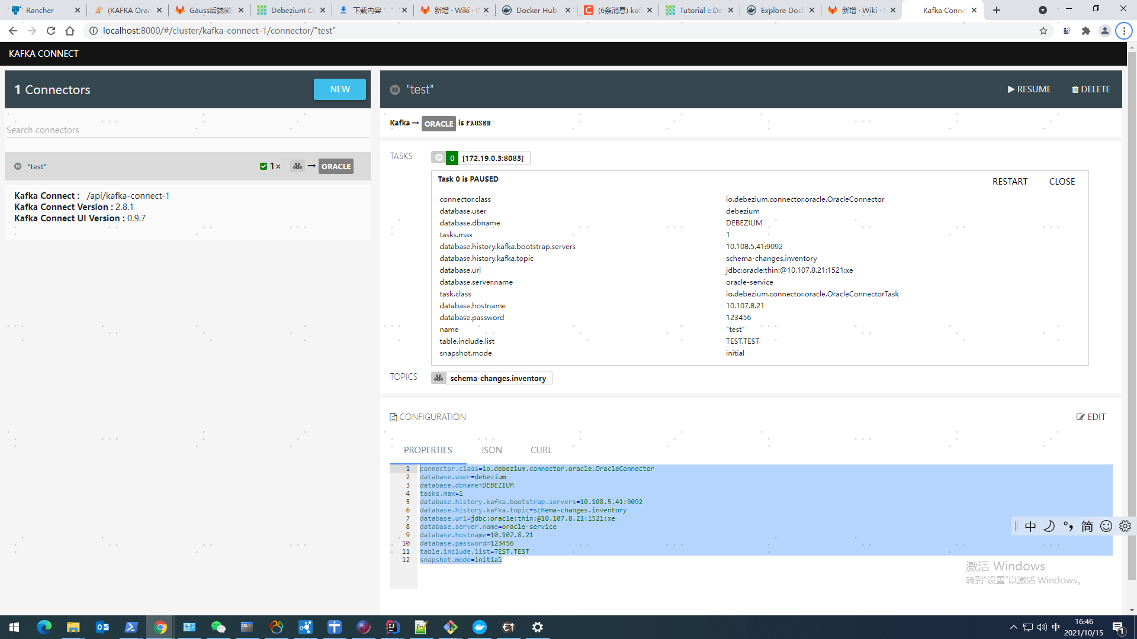The height and width of the screenshot is (639, 1137).
Task: Switch to the JSON configuration tab
Action: (x=491, y=450)
